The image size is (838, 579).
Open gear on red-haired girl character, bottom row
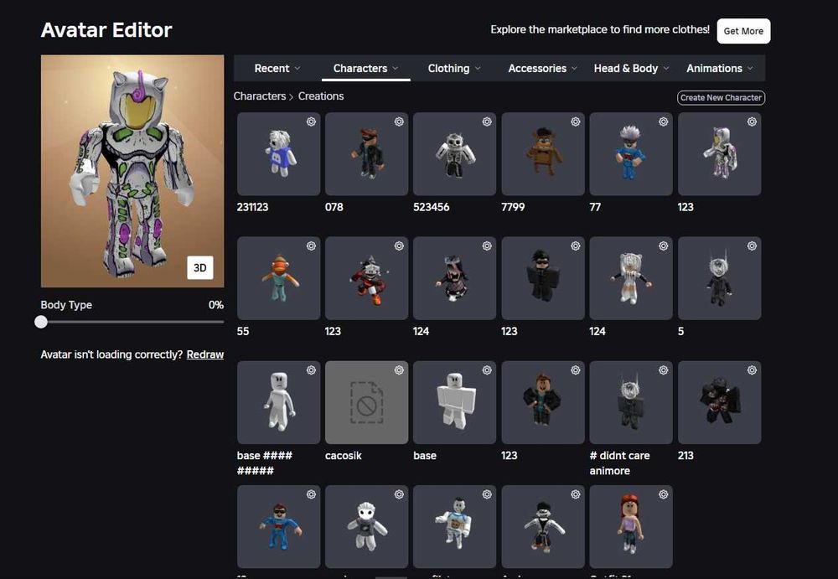(663, 494)
